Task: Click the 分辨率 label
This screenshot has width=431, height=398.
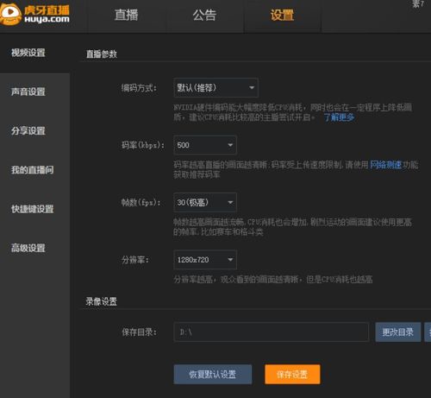Action: [135, 260]
